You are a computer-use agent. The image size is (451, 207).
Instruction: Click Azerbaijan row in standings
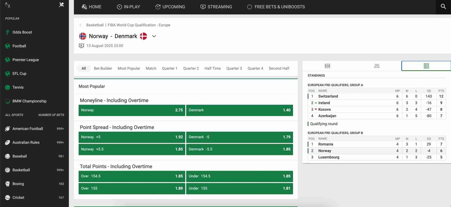click(377, 116)
